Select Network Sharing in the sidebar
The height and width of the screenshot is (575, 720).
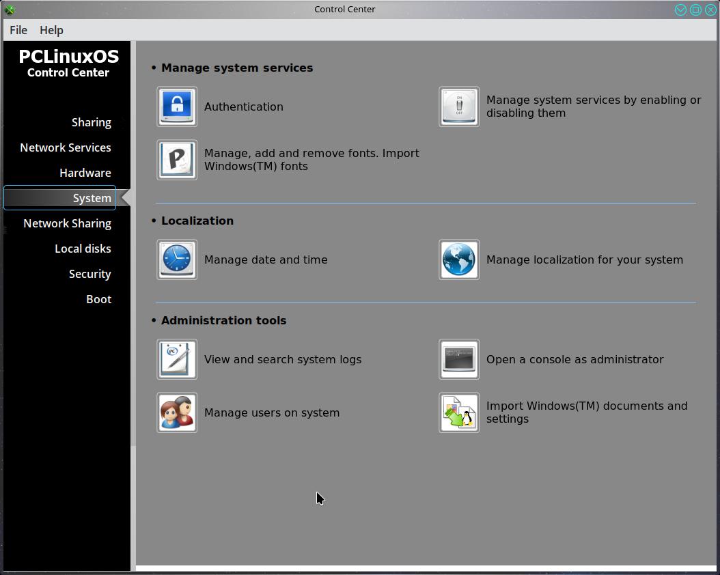67,223
